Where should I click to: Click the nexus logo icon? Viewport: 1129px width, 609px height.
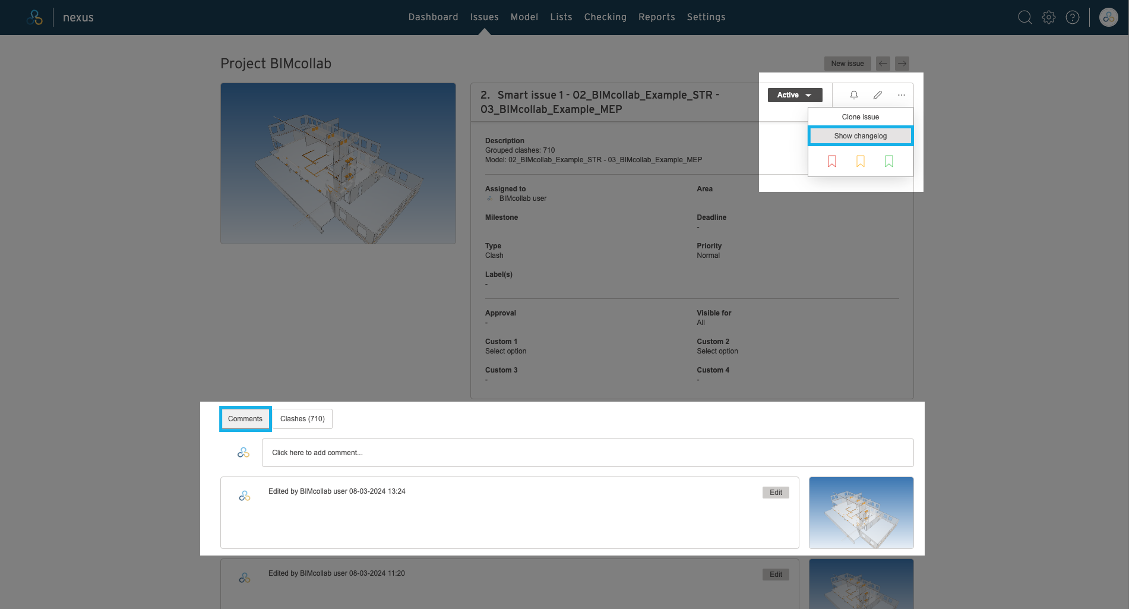[x=34, y=17]
